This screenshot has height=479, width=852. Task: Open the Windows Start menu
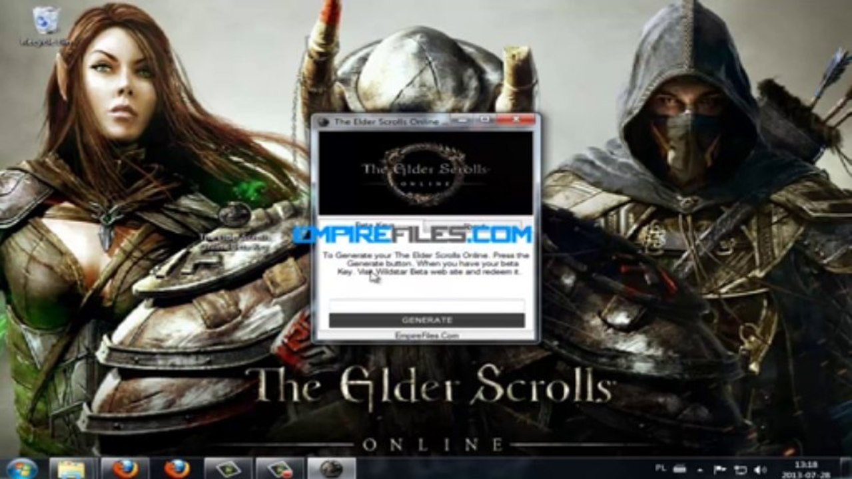click(x=22, y=468)
